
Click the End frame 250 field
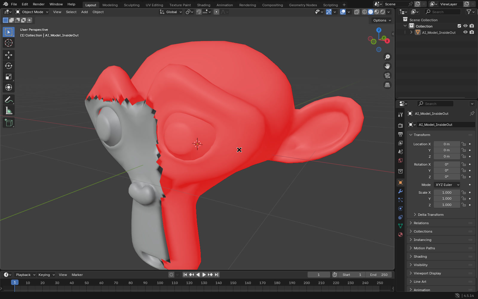tap(379, 275)
